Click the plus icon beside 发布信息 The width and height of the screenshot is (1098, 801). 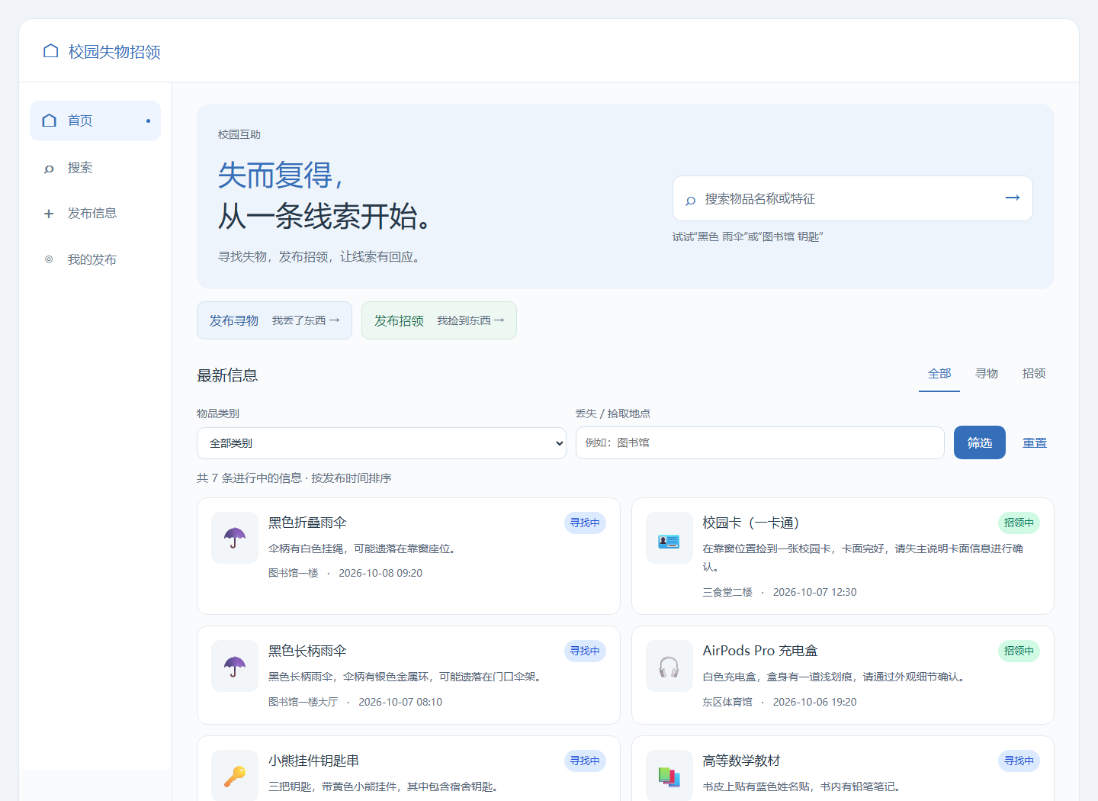(x=49, y=214)
